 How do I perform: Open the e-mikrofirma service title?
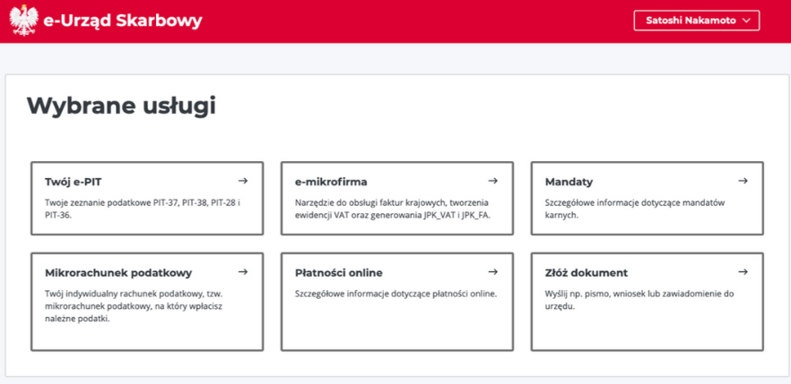tap(331, 182)
